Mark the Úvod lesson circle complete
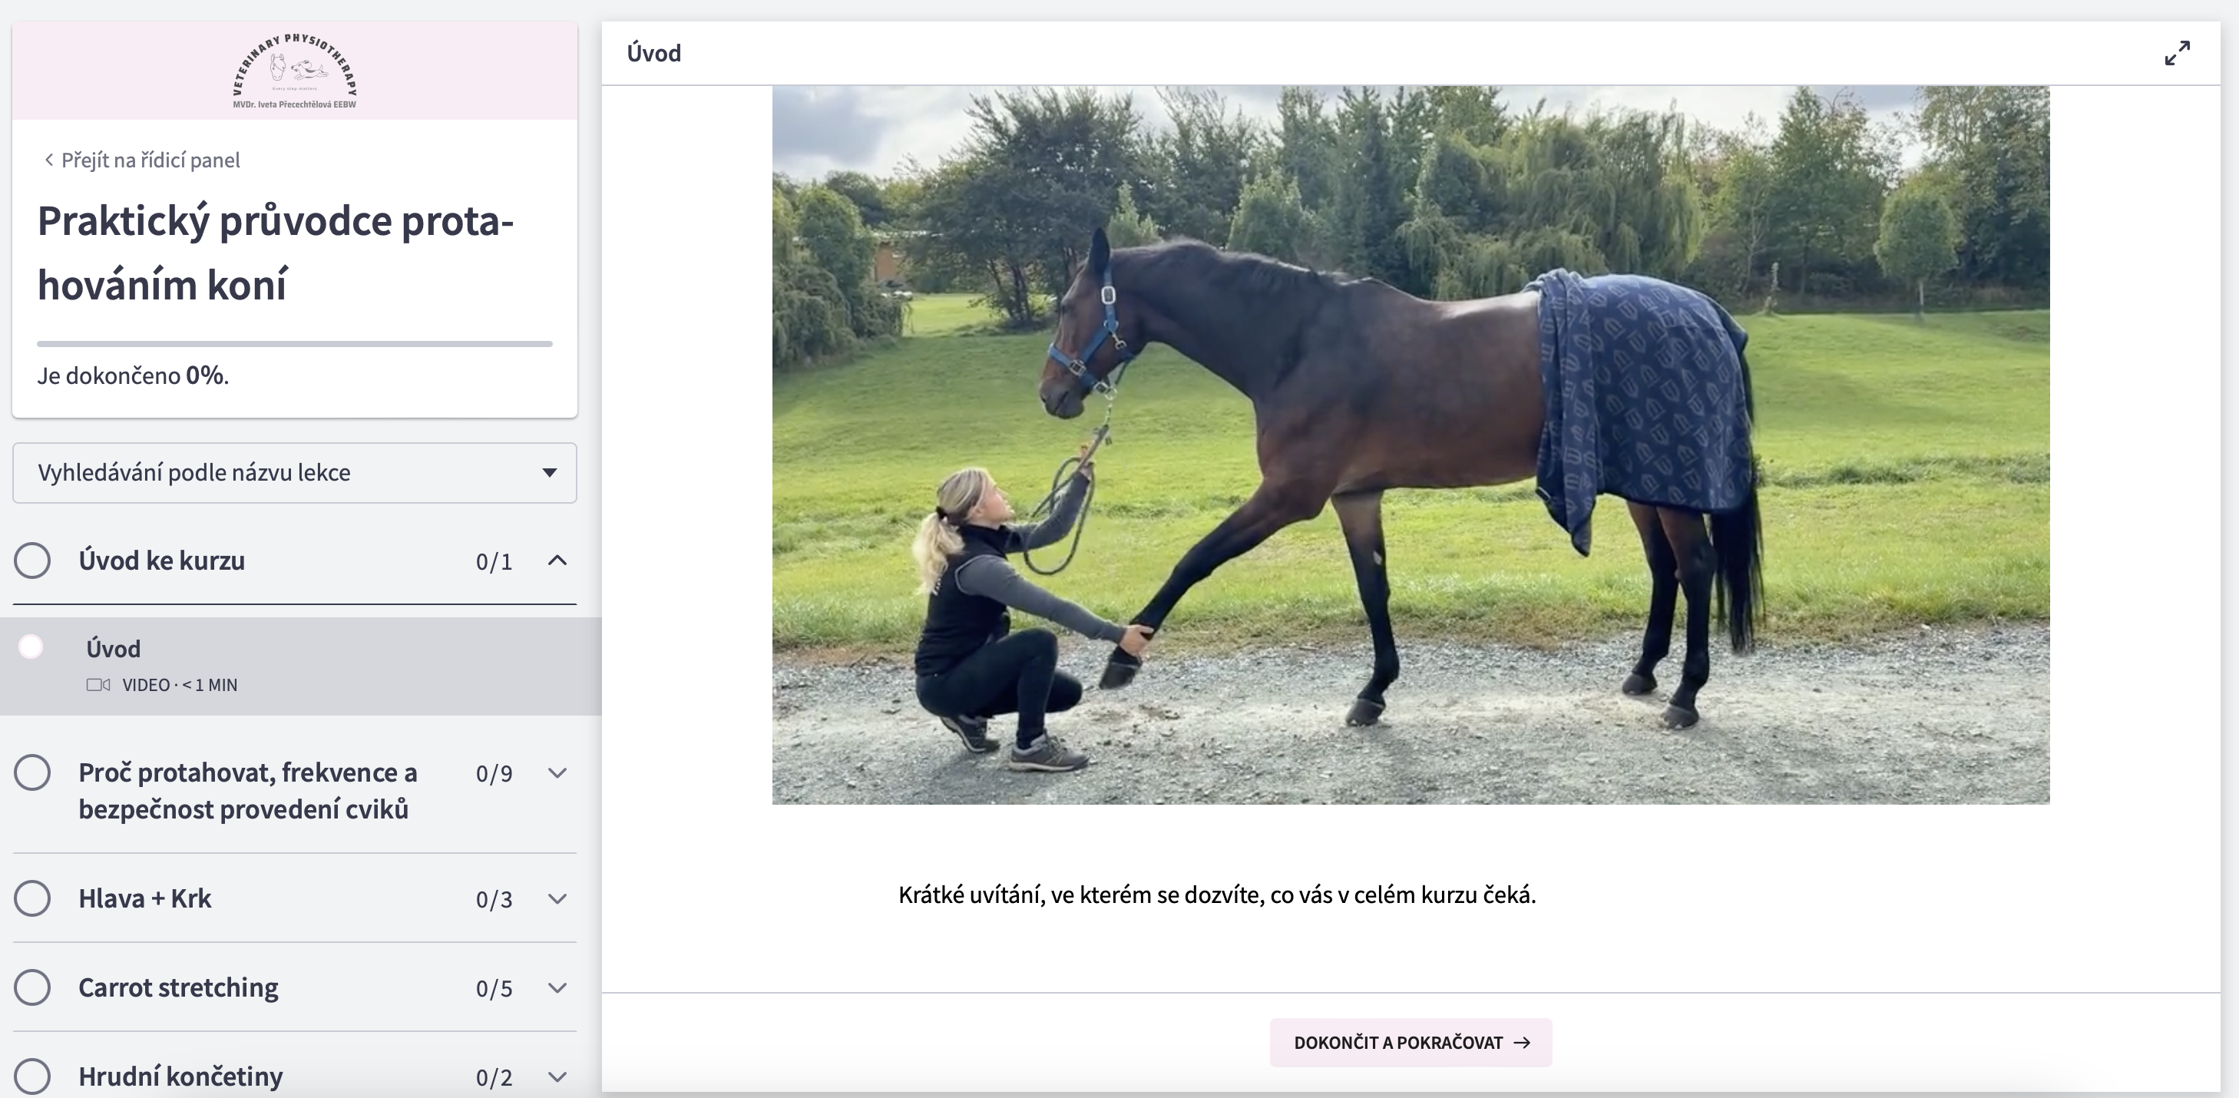Image resolution: width=2239 pixels, height=1098 pixels. click(31, 647)
